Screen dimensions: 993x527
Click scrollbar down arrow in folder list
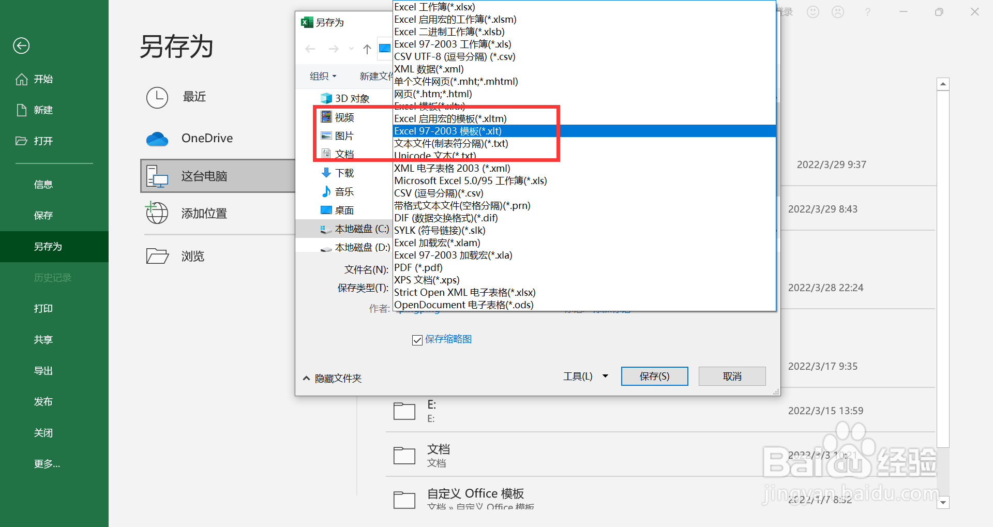pos(943,502)
